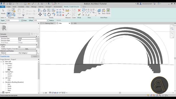
Task: Select the Modify arrow tool
Action: click(3, 12)
